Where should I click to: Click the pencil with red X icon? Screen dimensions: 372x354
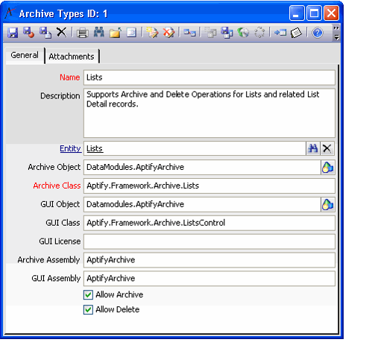pos(169,33)
